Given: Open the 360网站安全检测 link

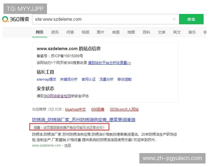Looking at the screenshot, I should 57,96.
